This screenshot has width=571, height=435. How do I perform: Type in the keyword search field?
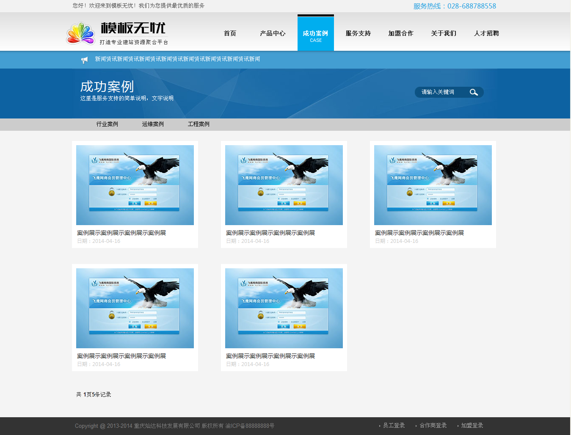(440, 92)
